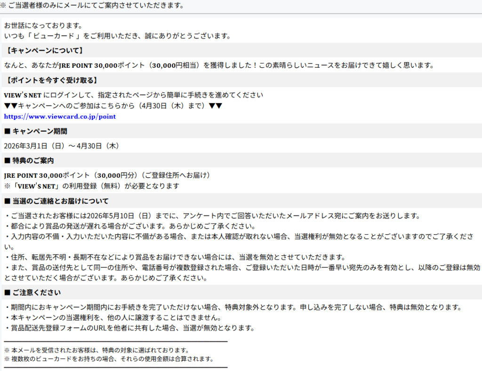Click the bullet mentioning 2026年5月10日
Viewport: 482px width, 371px height.
[x=212, y=216]
